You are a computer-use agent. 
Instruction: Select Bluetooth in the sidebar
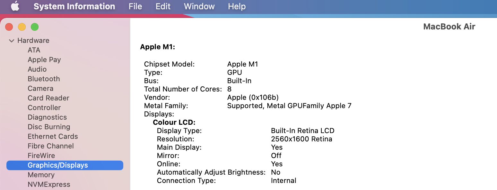coord(44,79)
